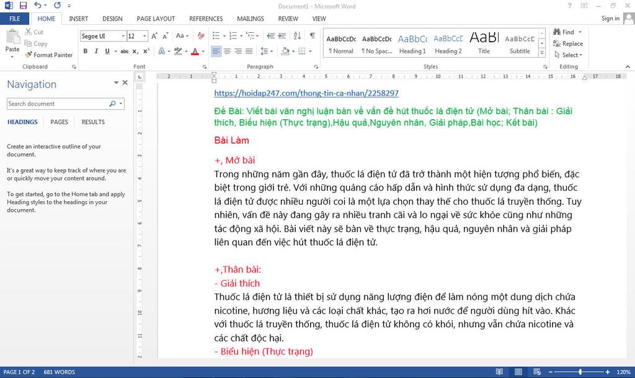Open the hoidap247.com hyperlink
Screen dimensions: 635x378
pyautogui.click(x=306, y=93)
